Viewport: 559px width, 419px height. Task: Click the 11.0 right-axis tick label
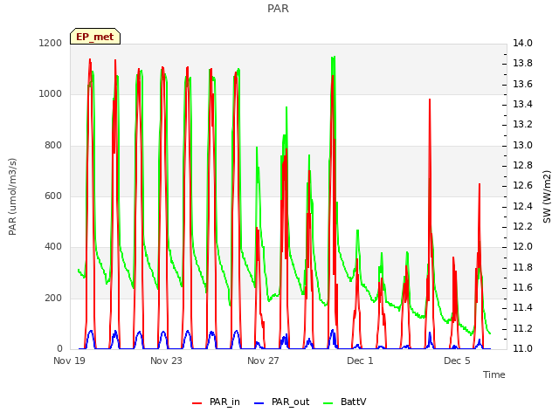[522, 349]
